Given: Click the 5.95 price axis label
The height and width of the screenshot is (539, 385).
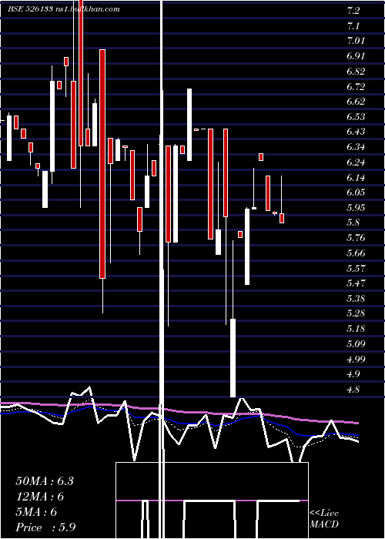Looking at the screenshot, I should [x=356, y=207].
